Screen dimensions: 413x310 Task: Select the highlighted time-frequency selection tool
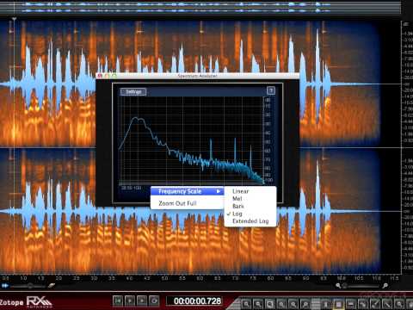tap(338, 304)
